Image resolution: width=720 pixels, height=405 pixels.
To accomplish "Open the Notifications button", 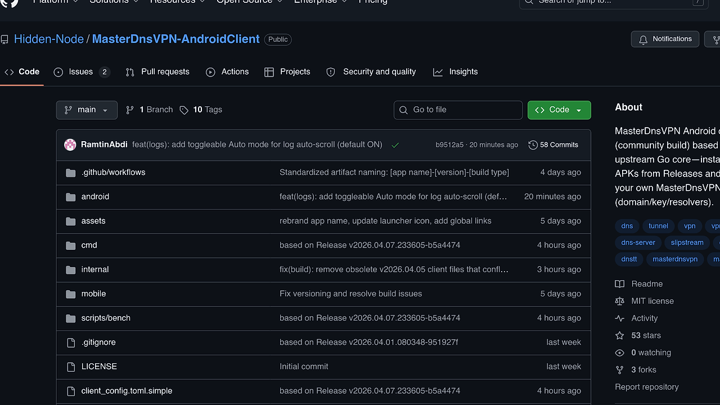I will tap(665, 39).
